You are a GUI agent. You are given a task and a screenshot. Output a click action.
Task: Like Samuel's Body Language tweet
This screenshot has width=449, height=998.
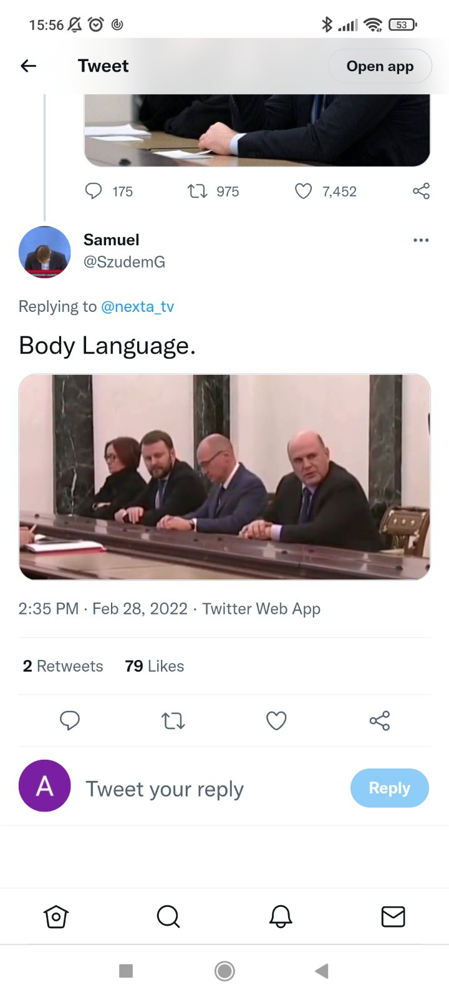[x=276, y=720]
